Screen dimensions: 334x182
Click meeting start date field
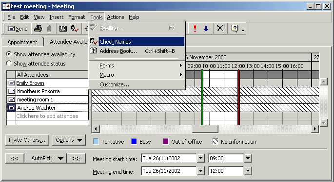coord(169,158)
